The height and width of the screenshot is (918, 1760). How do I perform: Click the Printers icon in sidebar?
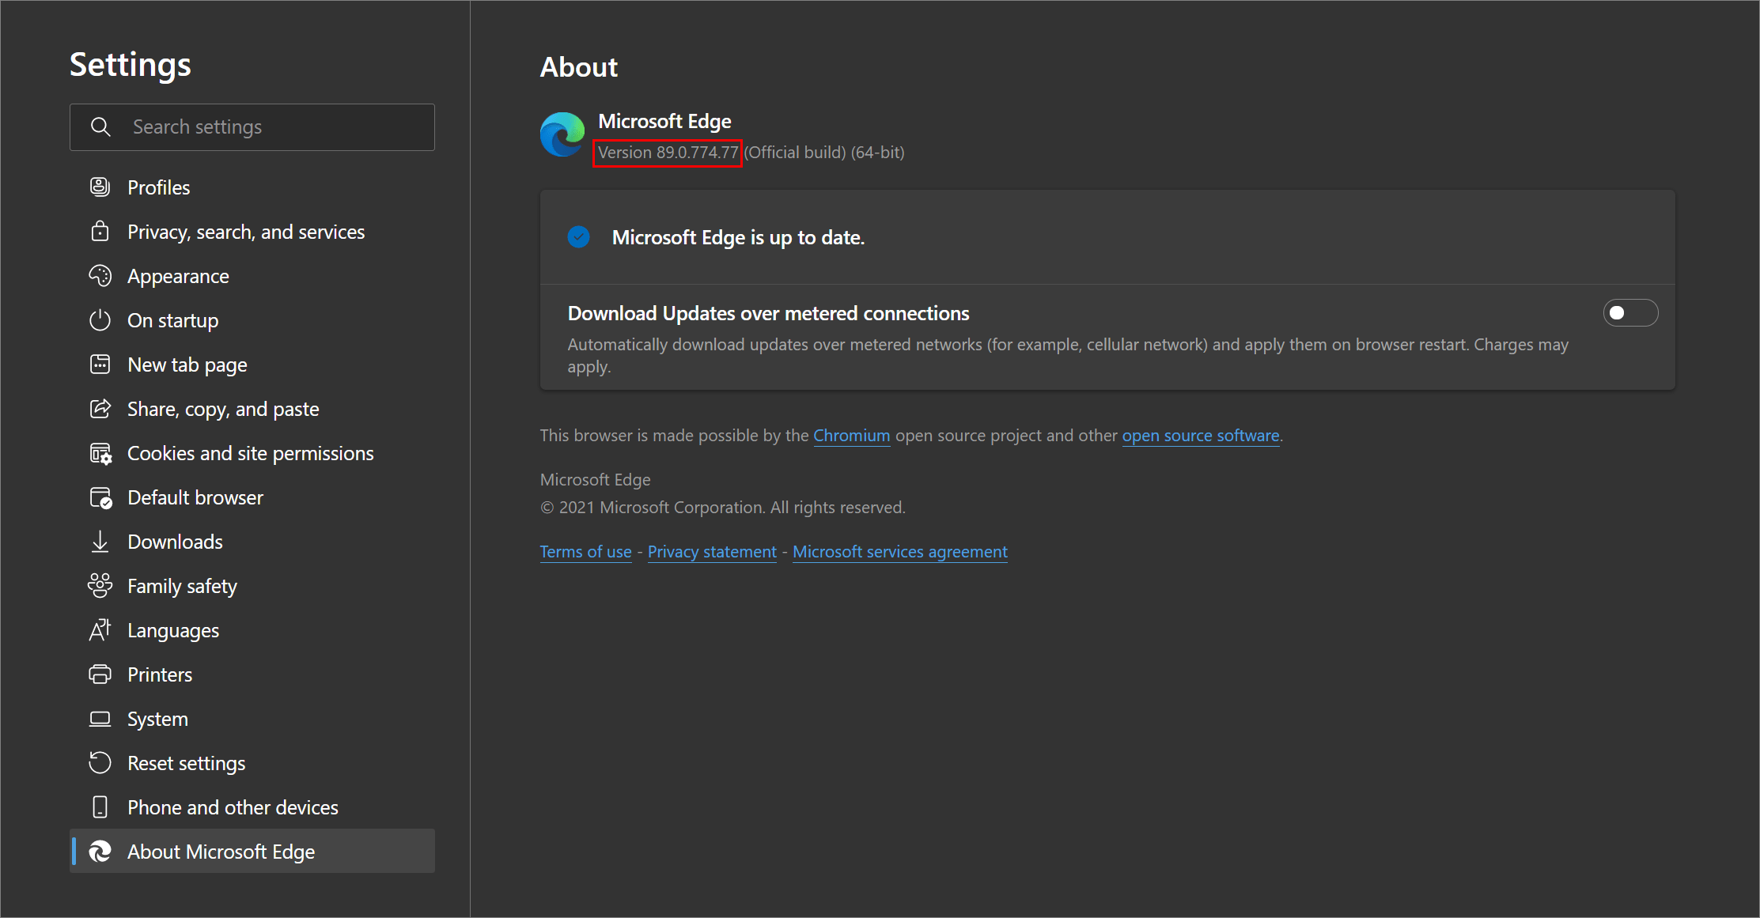click(x=100, y=674)
